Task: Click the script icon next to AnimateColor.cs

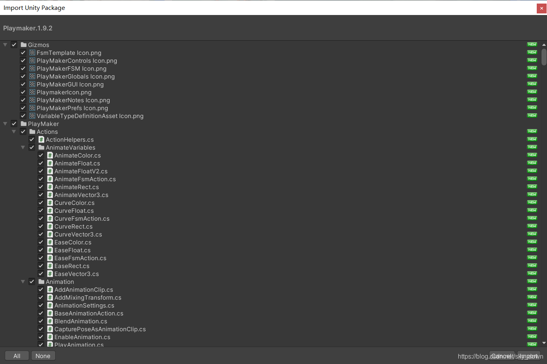Action: click(50, 155)
